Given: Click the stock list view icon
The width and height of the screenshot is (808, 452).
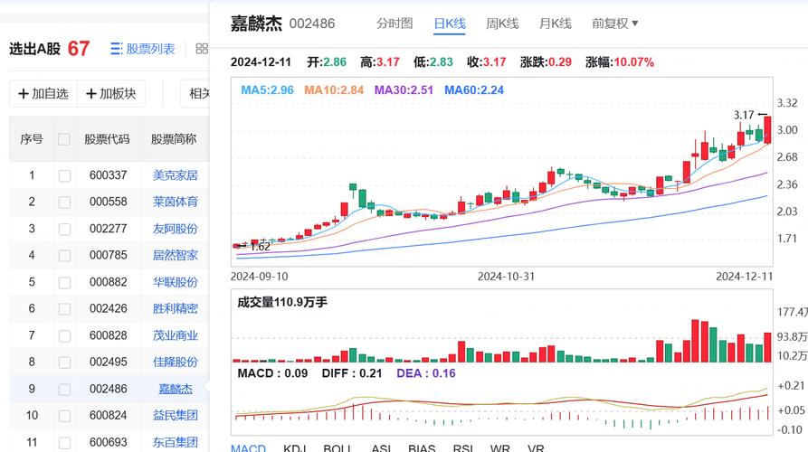Looking at the screenshot, I should point(116,49).
